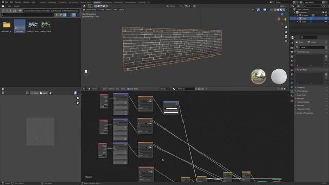329x185 pixels.
Task: Click the Blender logo icon
Action: click(3, 2)
